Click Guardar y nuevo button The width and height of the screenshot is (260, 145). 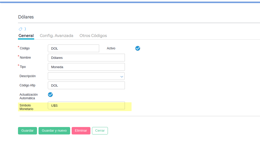[54, 131]
